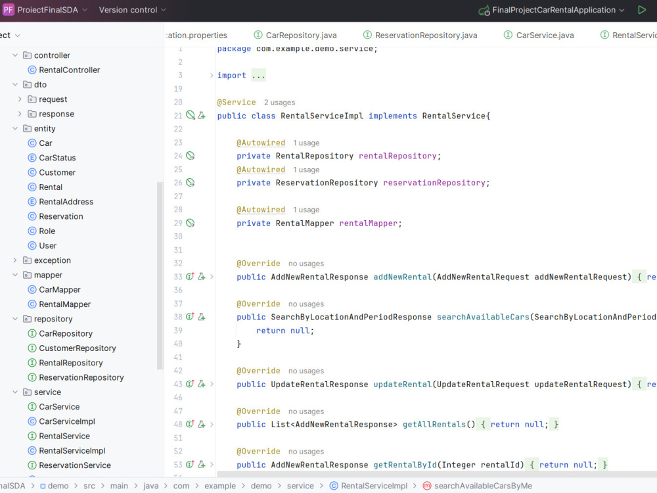Unfold the updateRental method body
Screen dimensions: 657x493
[x=212, y=384]
